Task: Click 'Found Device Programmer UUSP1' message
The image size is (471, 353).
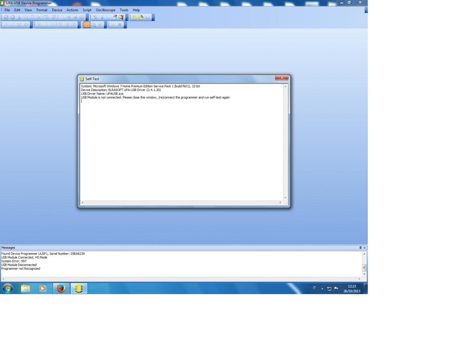Action: (43, 254)
